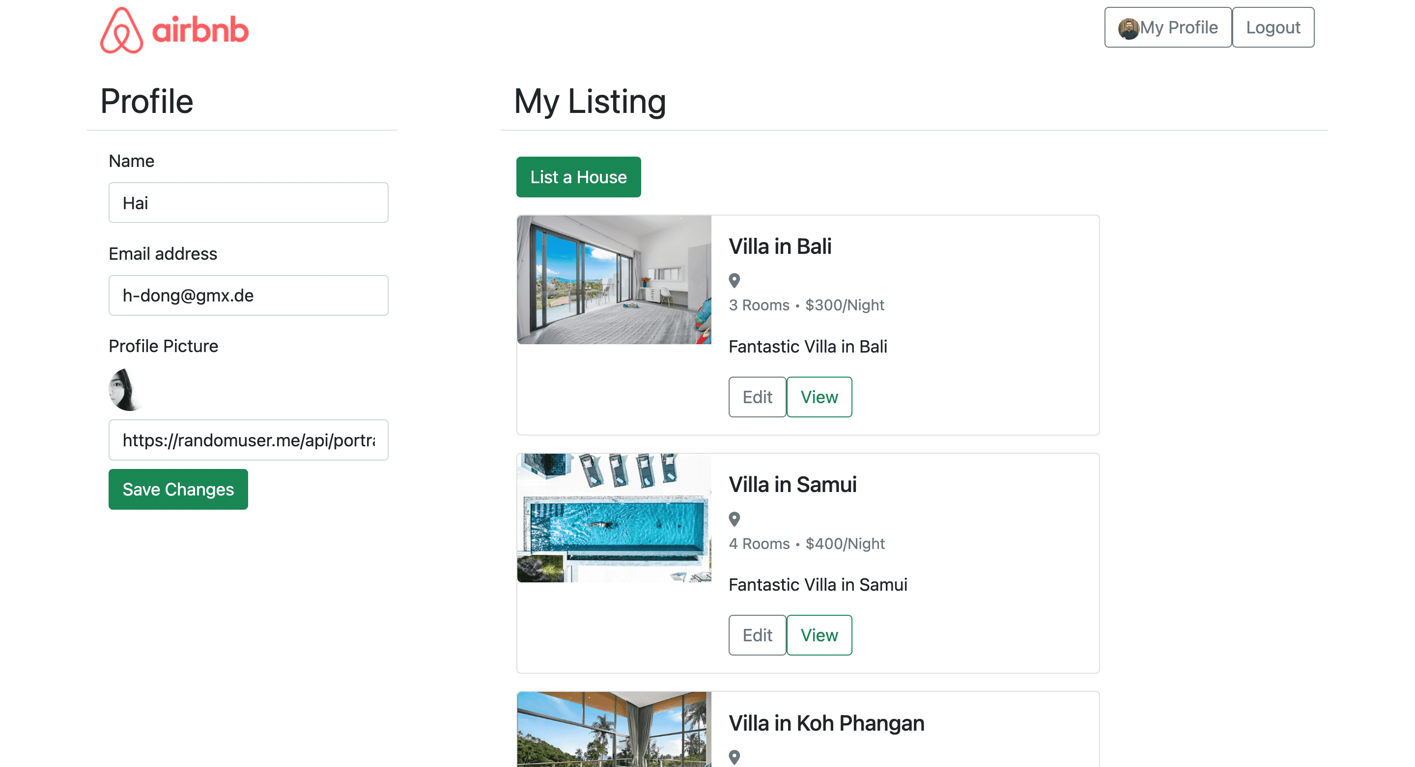
Task: Click the Airbnb logo
Action: (174, 30)
